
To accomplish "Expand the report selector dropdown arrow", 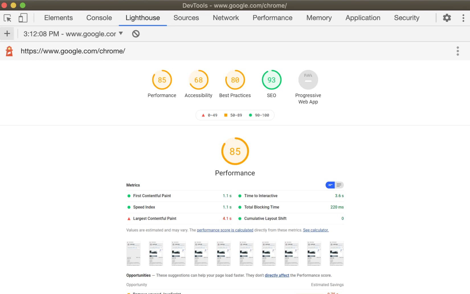I will pos(121,33).
